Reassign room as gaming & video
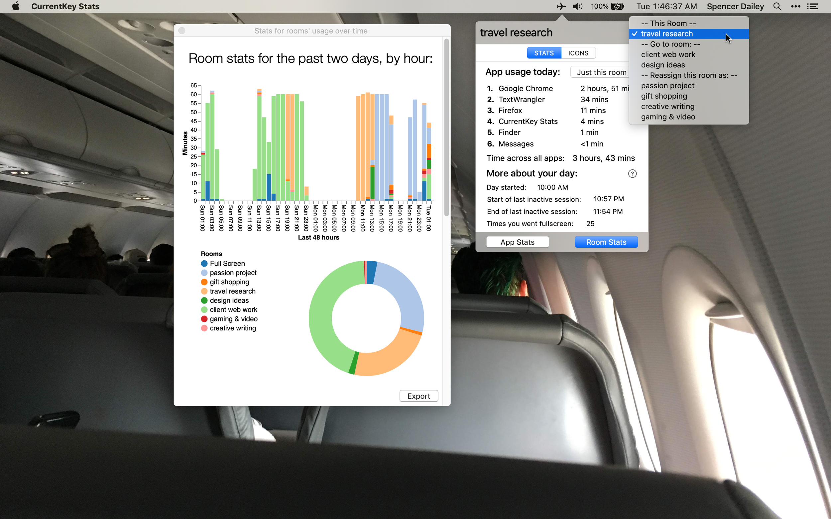This screenshot has width=831, height=519. [x=689, y=117]
